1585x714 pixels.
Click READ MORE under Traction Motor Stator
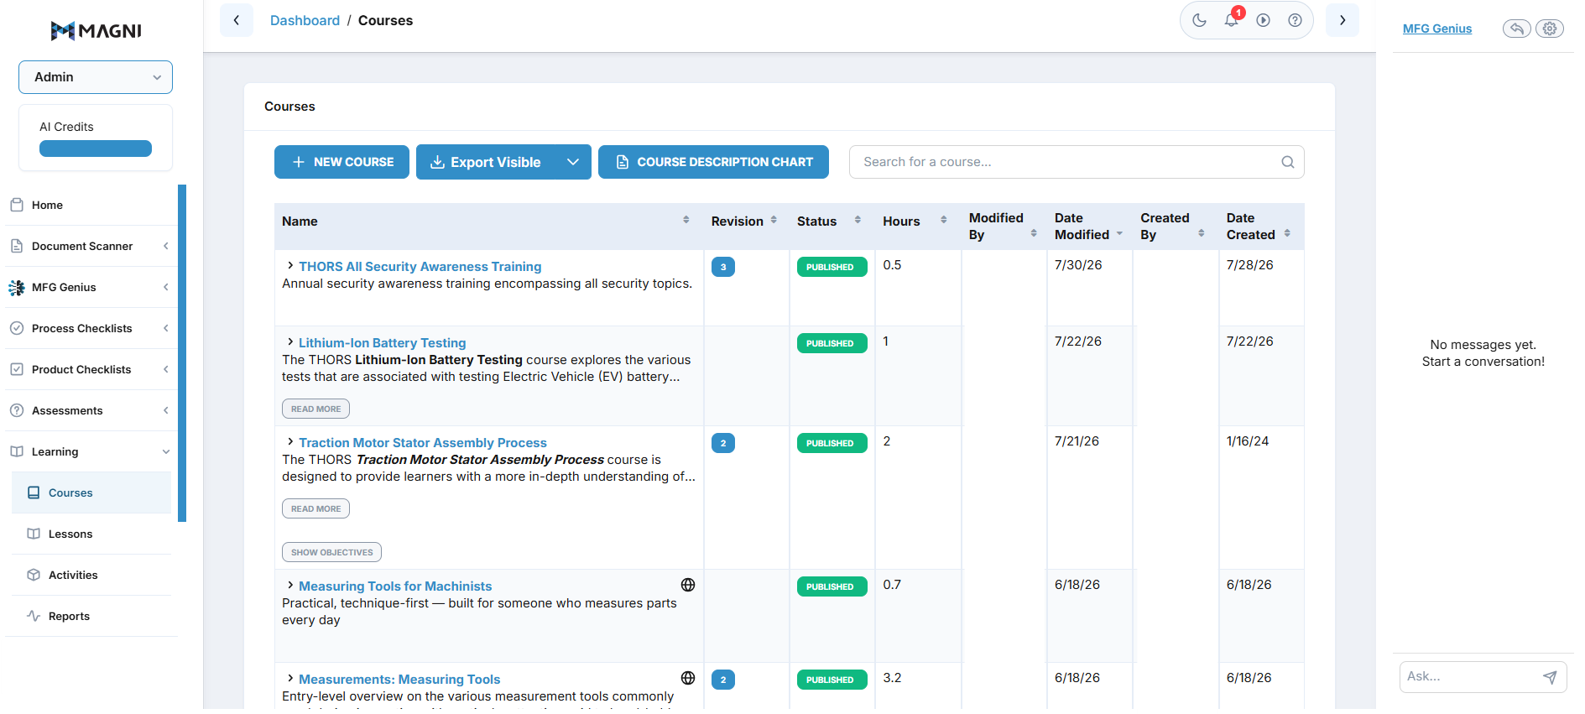pos(315,508)
